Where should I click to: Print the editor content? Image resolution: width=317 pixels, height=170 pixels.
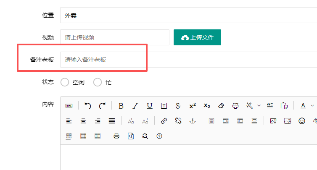point(116,136)
